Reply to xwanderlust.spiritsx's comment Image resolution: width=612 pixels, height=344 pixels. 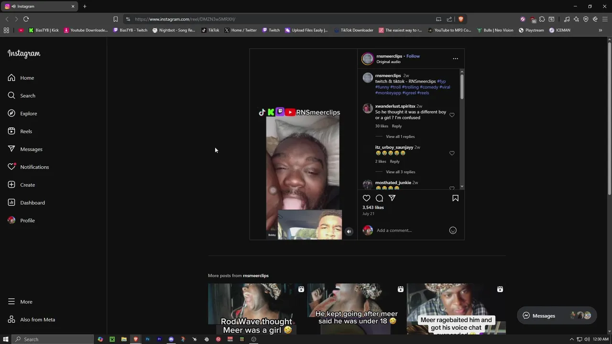(x=397, y=126)
